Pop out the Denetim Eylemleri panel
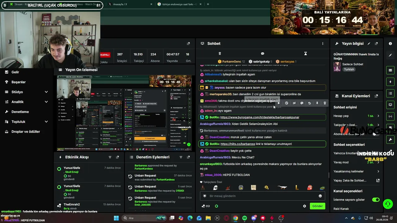 [188, 157]
